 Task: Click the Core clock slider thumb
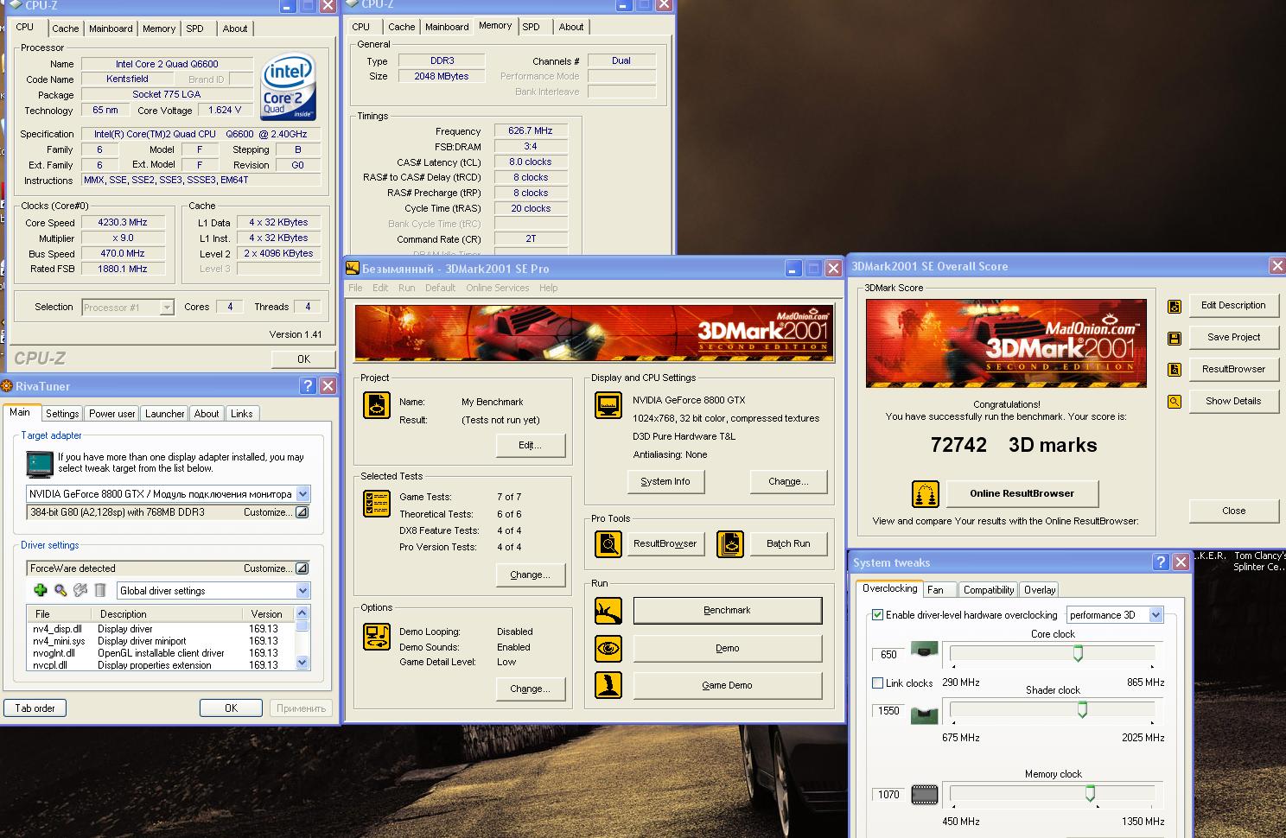(1078, 654)
